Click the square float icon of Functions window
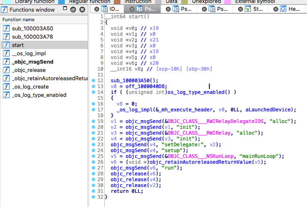 pyautogui.click(x=65, y=8)
